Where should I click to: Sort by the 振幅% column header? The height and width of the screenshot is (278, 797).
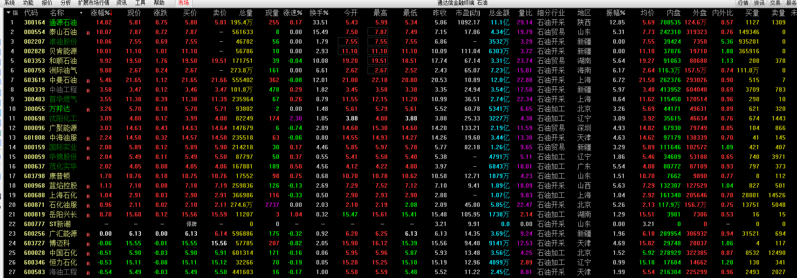tap(615, 13)
